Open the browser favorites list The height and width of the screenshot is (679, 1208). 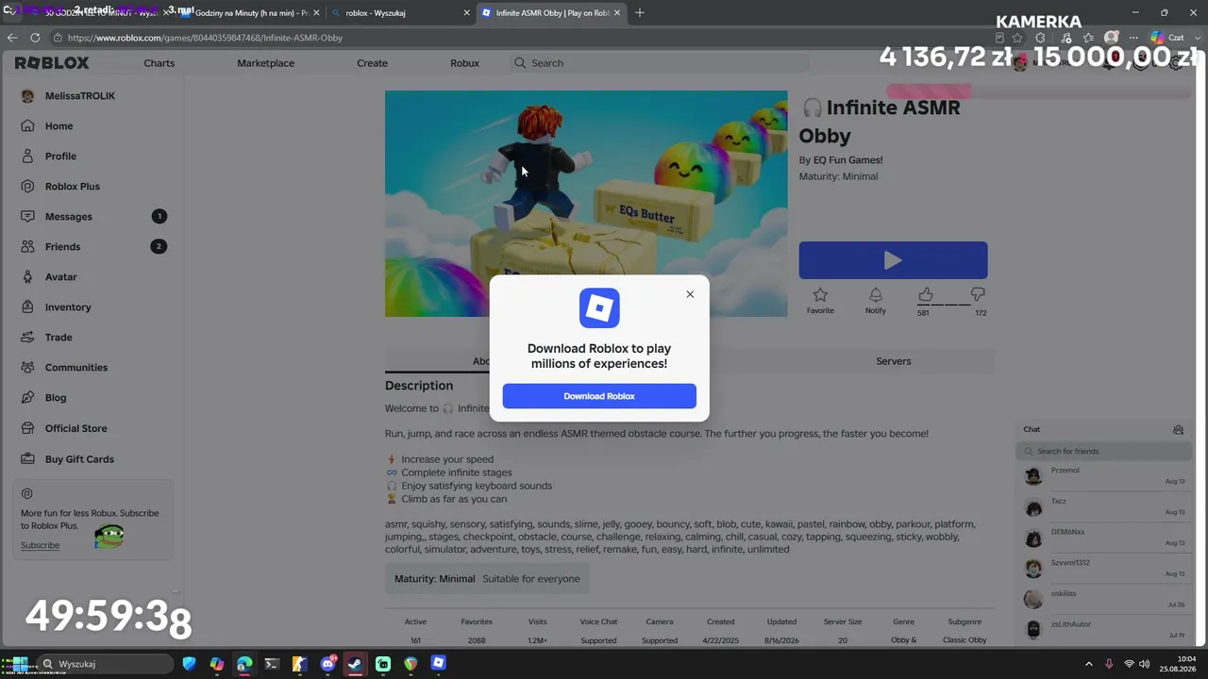pyautogui.click(x=1088, y=38)
